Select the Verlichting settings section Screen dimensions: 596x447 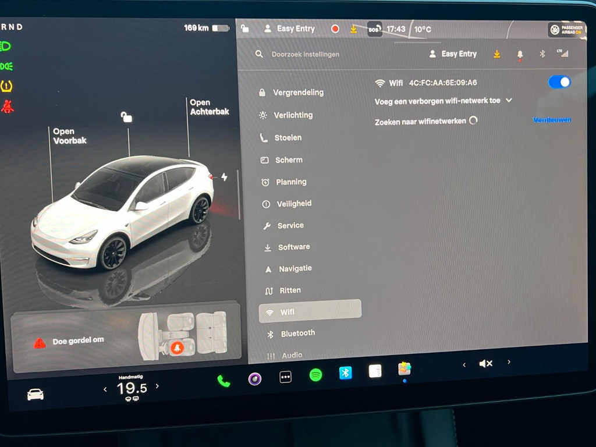[294, 115]
